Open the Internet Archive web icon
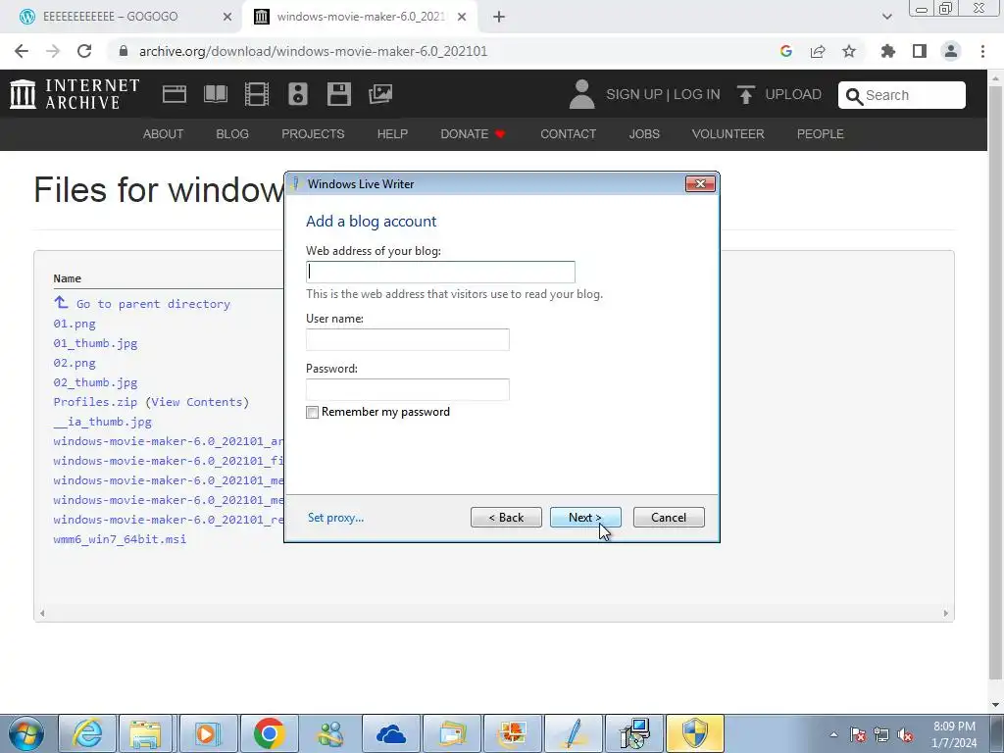Viewport: 1004px width, 753px height. coord(175,94)
